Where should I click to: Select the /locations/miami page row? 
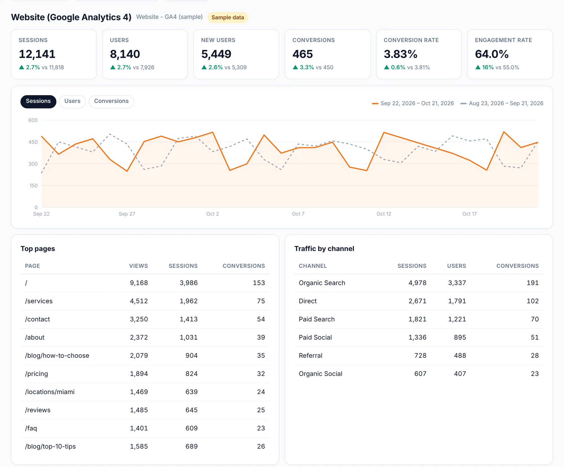tap(145, 392)
